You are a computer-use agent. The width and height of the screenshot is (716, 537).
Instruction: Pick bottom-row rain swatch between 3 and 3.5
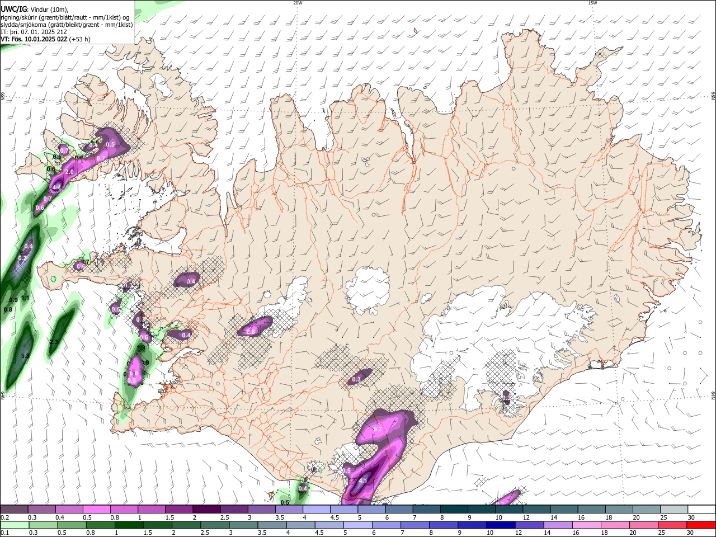[243, 525]
